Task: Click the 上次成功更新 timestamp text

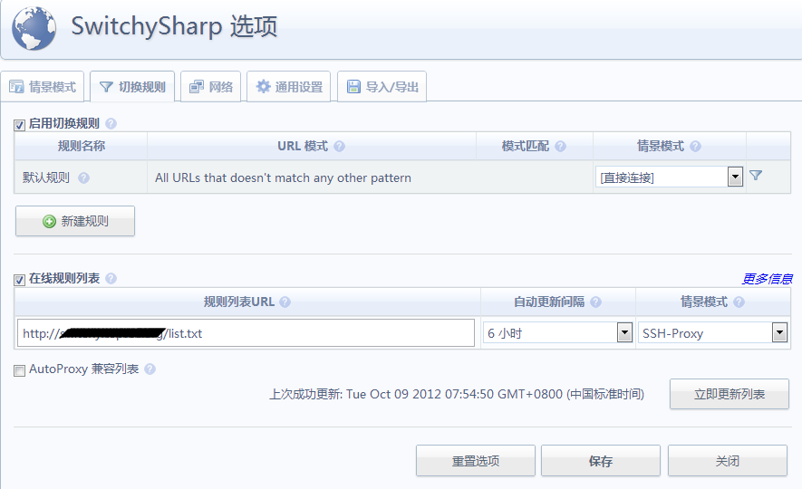Action: (x=457, y=394)
